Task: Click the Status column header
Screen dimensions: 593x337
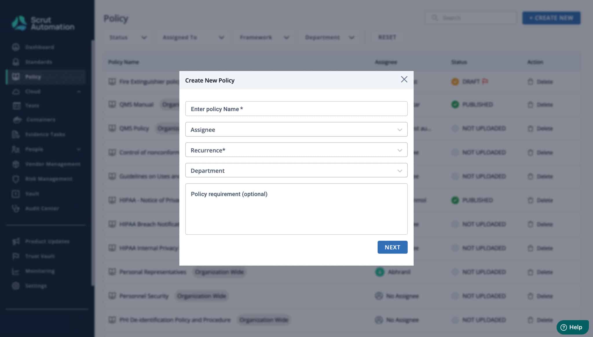Action: click(x=459, y=62)
